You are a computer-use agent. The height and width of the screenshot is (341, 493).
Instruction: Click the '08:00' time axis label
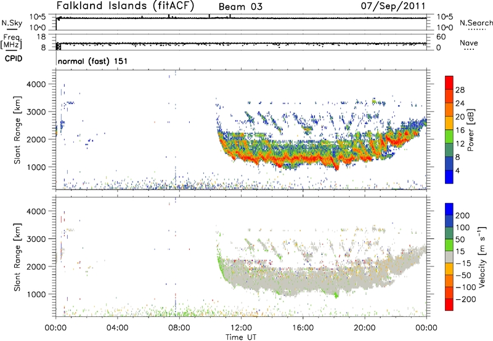(179, 328)
